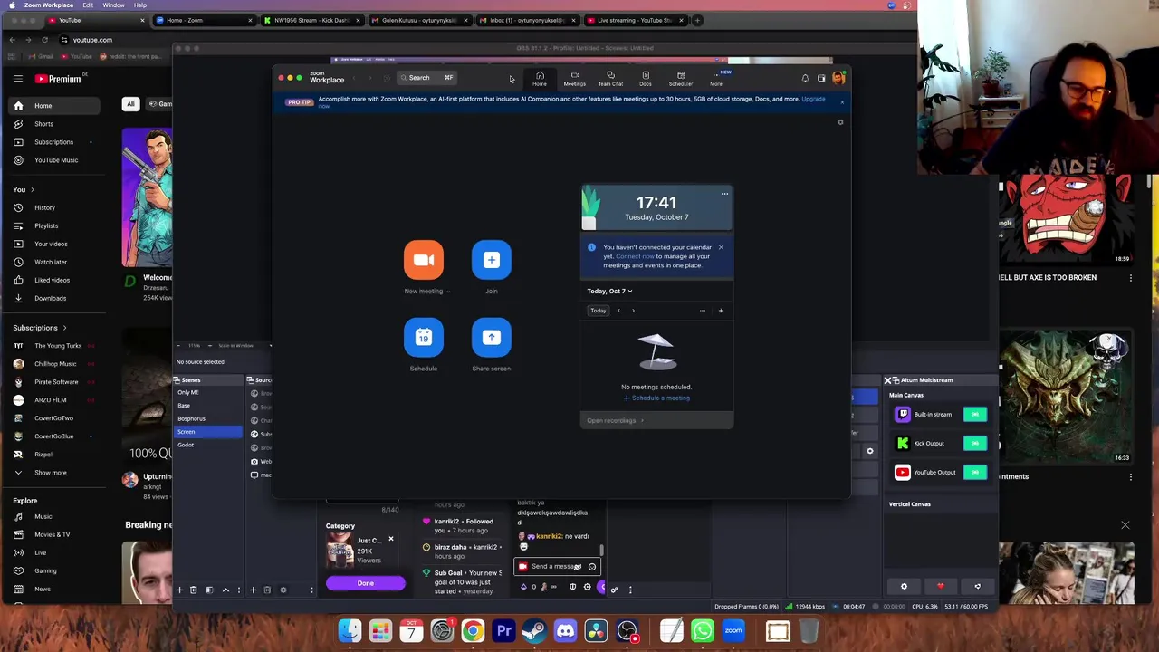Click the Share screen icon

(x=492, y=337)
